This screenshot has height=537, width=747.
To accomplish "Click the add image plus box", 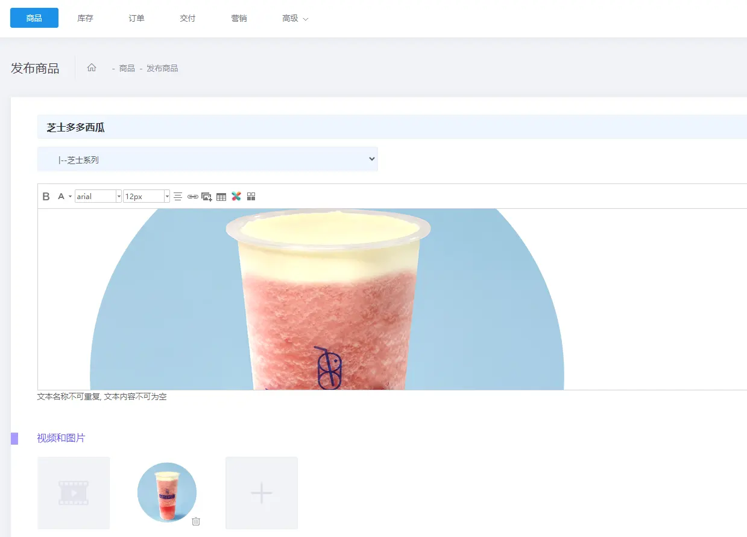I will tap(262, 493).
